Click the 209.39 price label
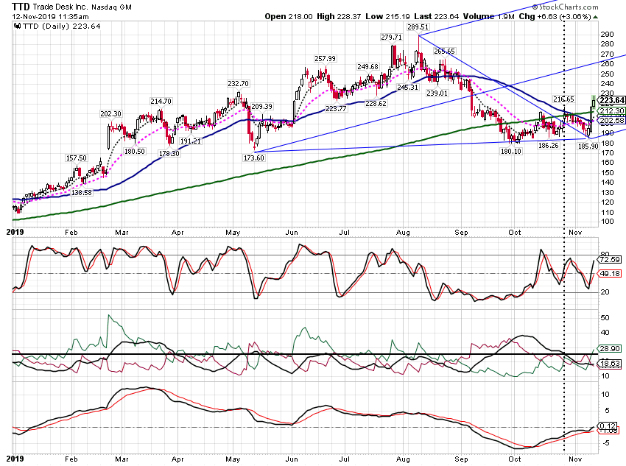The height and width of the screenshot is (466, 626). [x=262, y=107]
